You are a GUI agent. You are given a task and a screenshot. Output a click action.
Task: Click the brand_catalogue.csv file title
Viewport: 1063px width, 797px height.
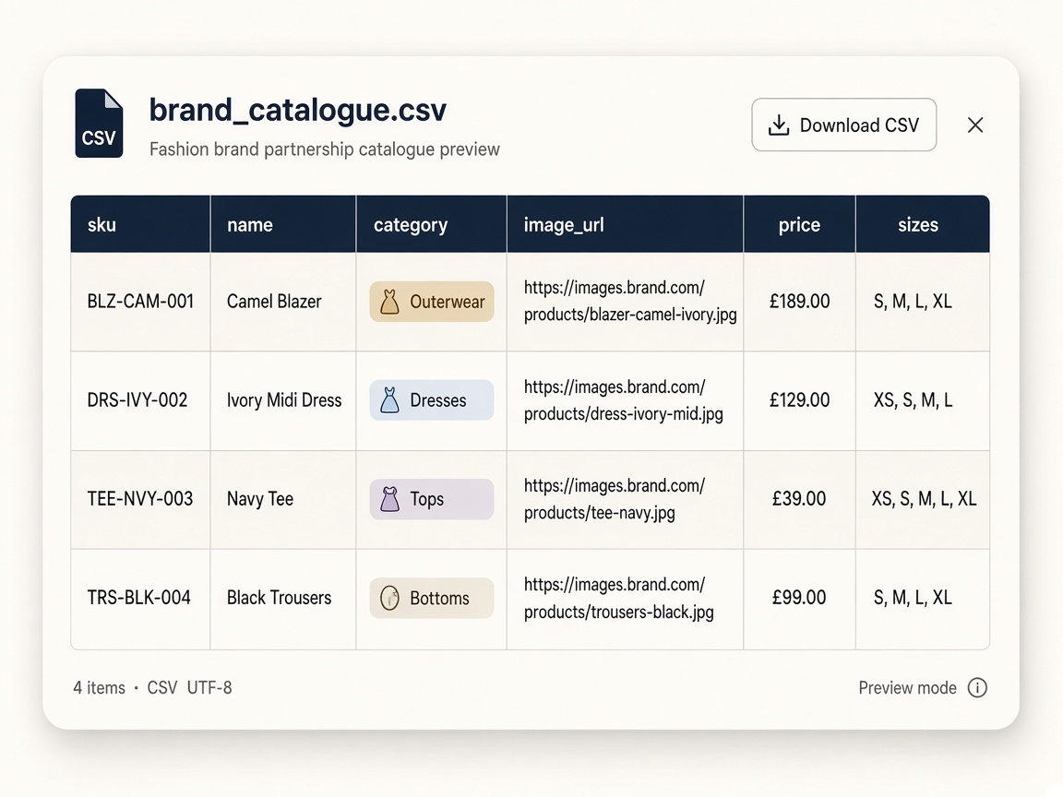(298, 110)
